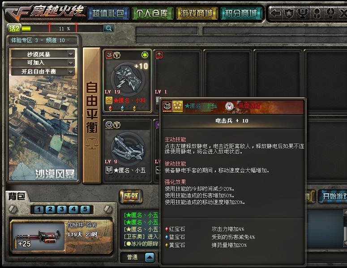Expand the 沙漠风暴 map dropdown
Viewport: 347px width, 268px height.
tap(71, 54)
